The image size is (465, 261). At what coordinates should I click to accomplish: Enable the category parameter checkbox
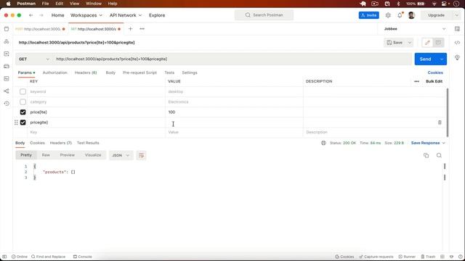click(x=23, y=101)
